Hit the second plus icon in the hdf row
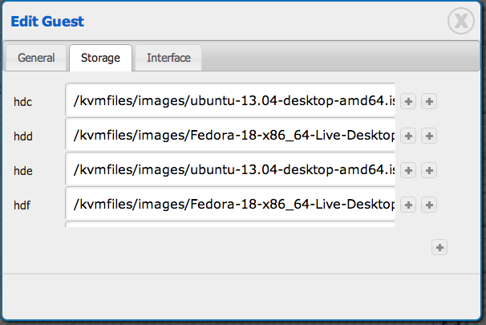The width and height of the screenshot is (486, 325). point(429,205)
